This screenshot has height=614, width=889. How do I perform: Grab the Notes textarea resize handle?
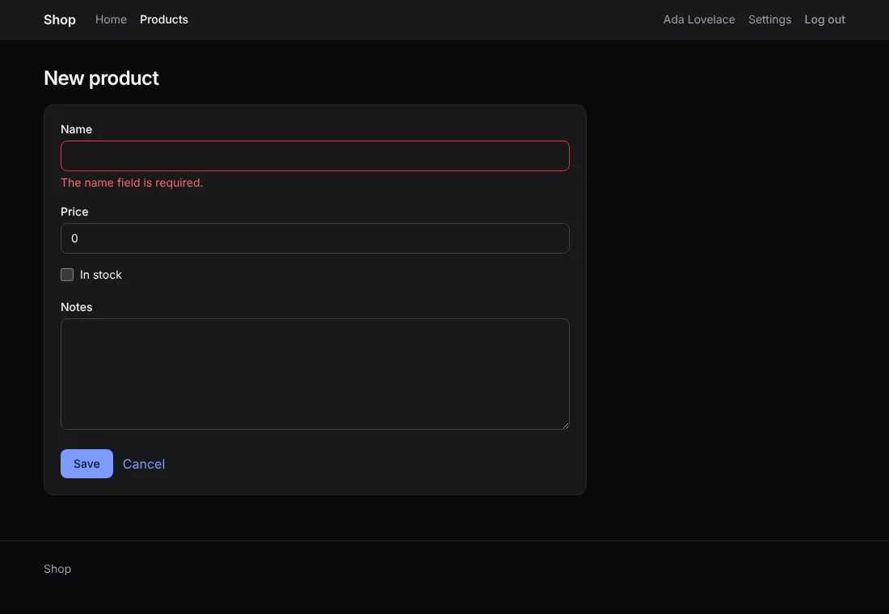[x=565, y=425]
